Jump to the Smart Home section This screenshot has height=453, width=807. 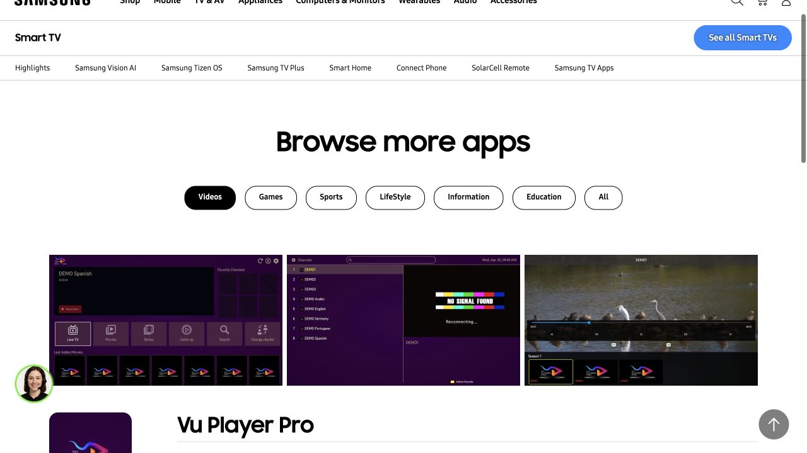[x=350, y=68]
